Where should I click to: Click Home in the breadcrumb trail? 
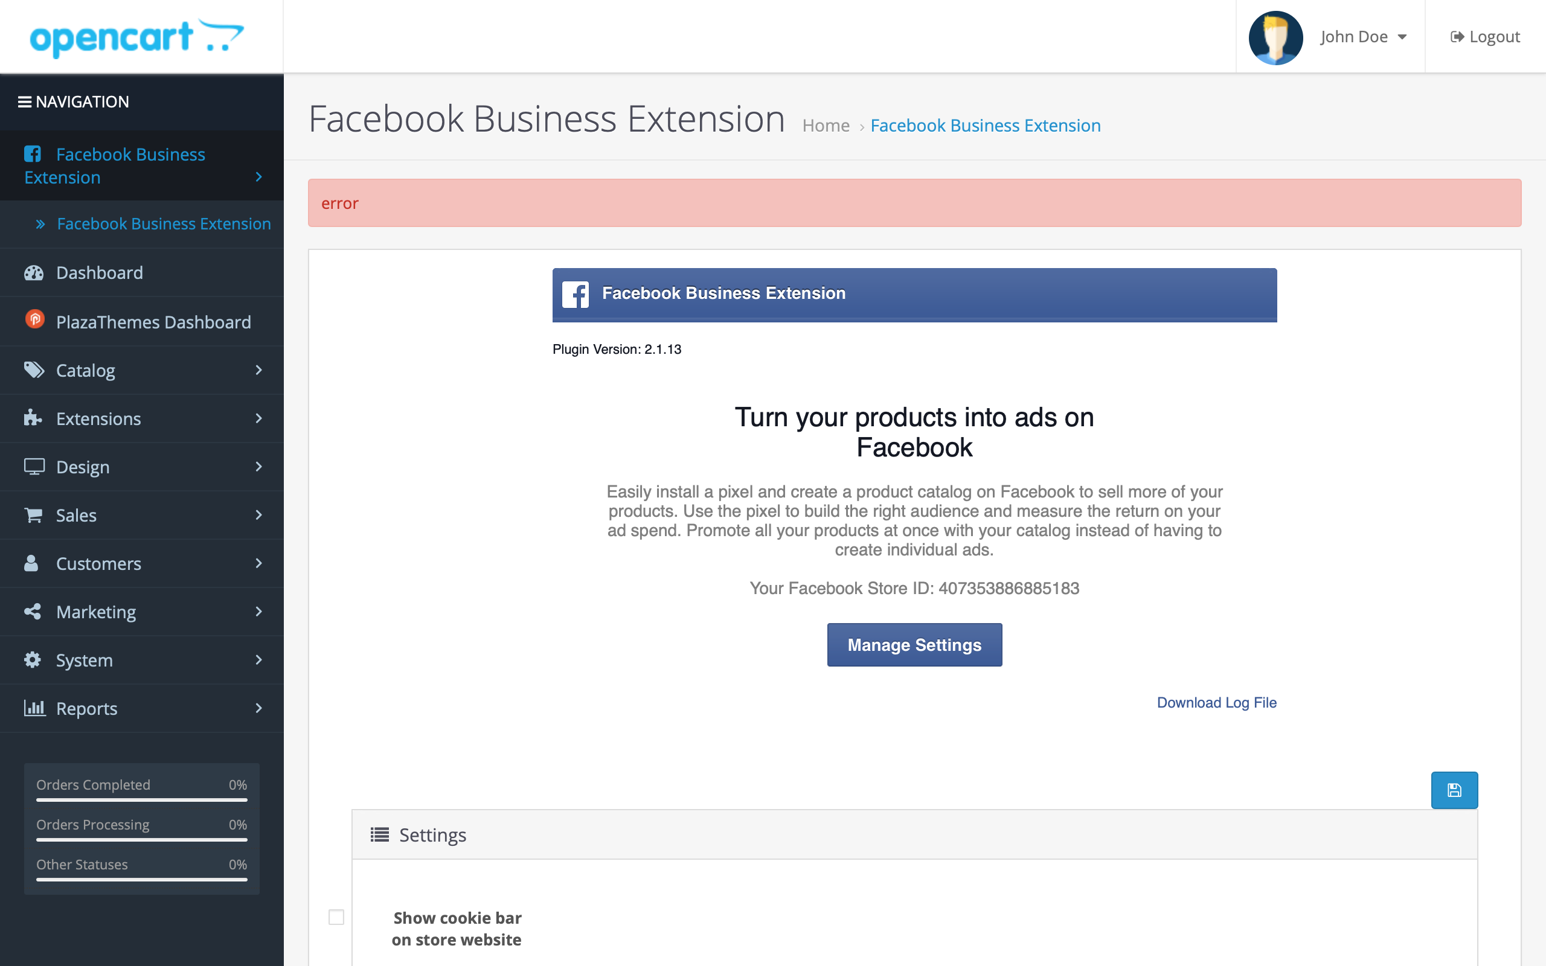pos(826,125)
